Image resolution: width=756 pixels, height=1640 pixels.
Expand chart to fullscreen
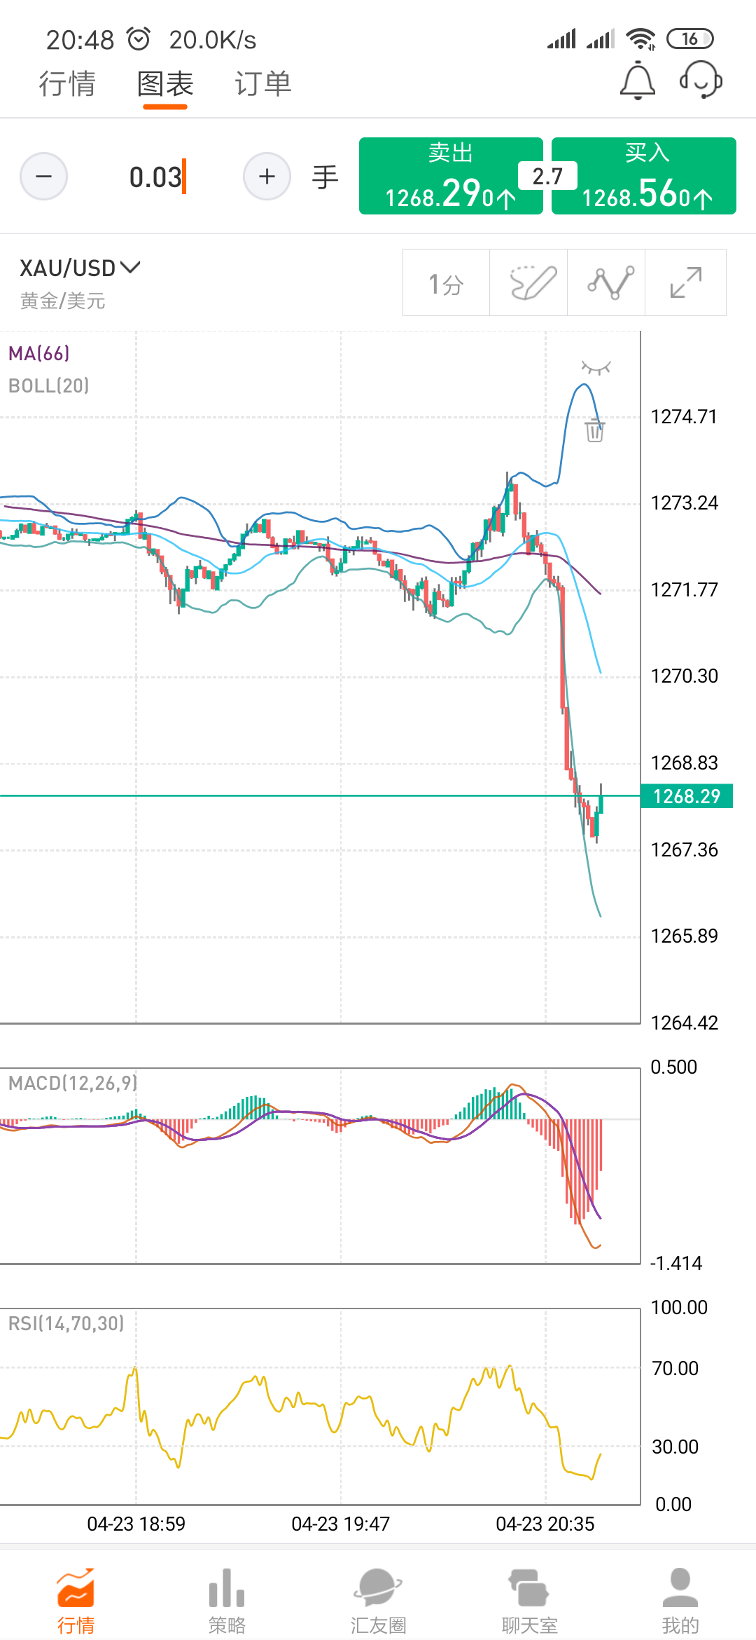tap(685, 283)
